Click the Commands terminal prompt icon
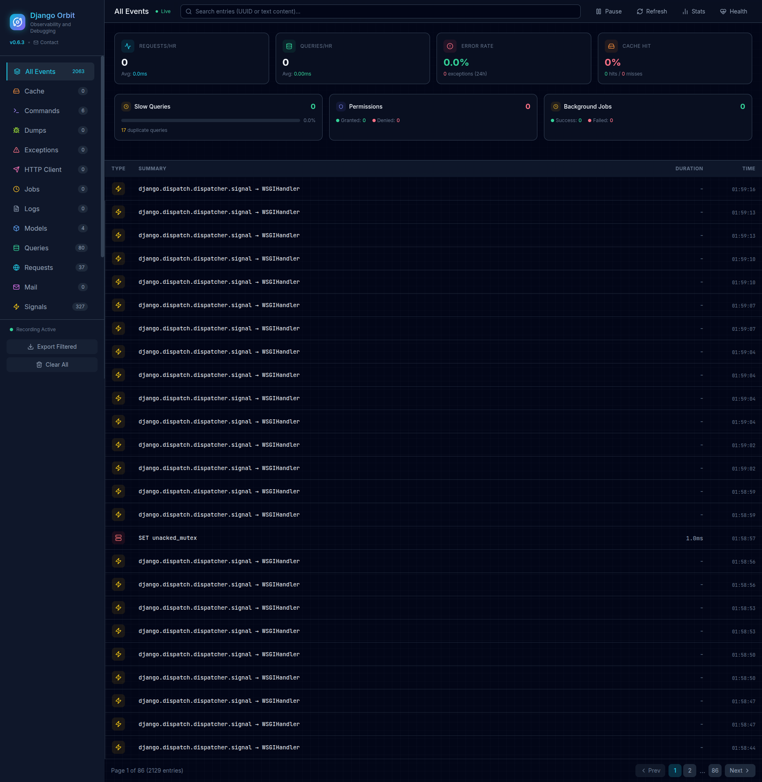This screenshot has width=762, height=782. 16,111
